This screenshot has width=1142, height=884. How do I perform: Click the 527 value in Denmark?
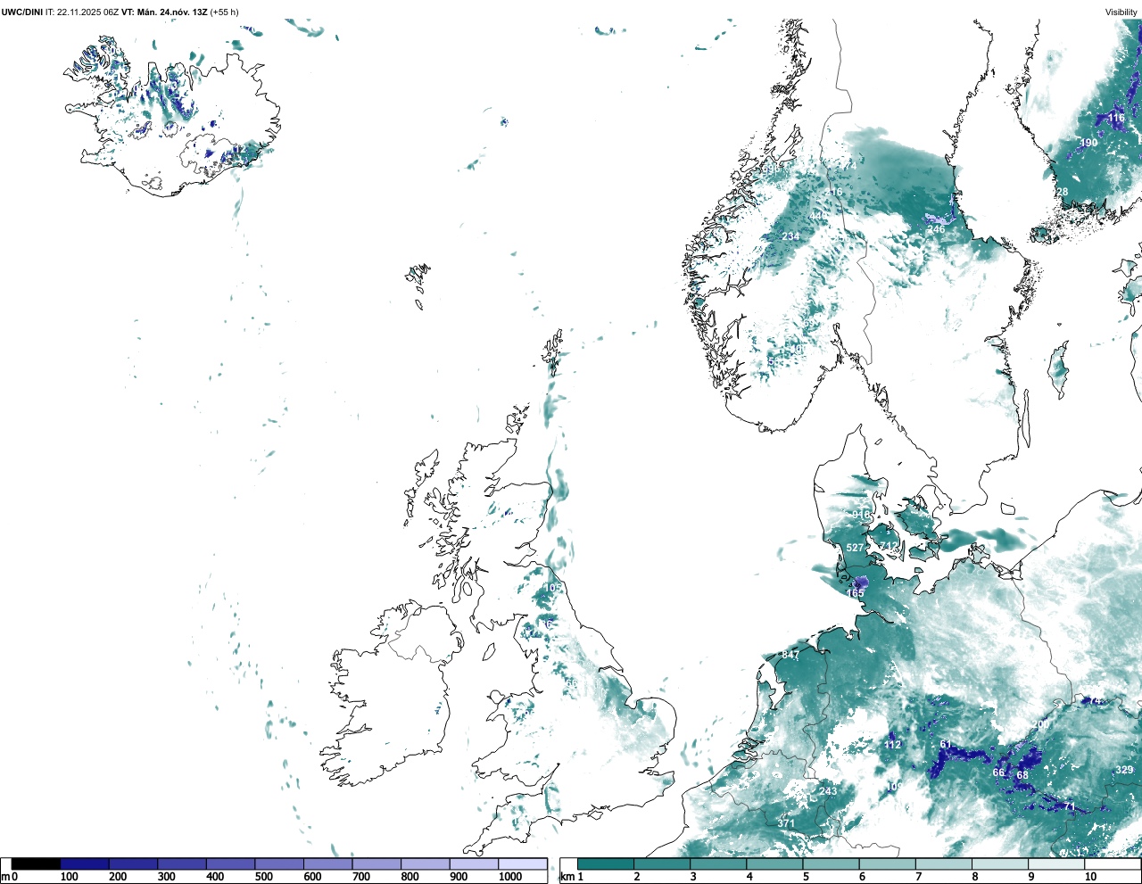pyautogui.click(x=855, y=548)
